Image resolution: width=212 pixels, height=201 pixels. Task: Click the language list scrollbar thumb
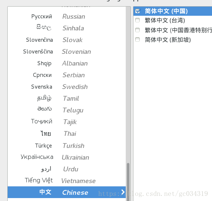pos(128,182)
